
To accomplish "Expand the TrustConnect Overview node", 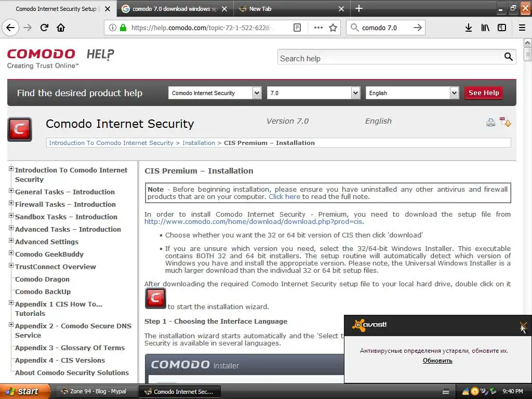I will point(11,265).
